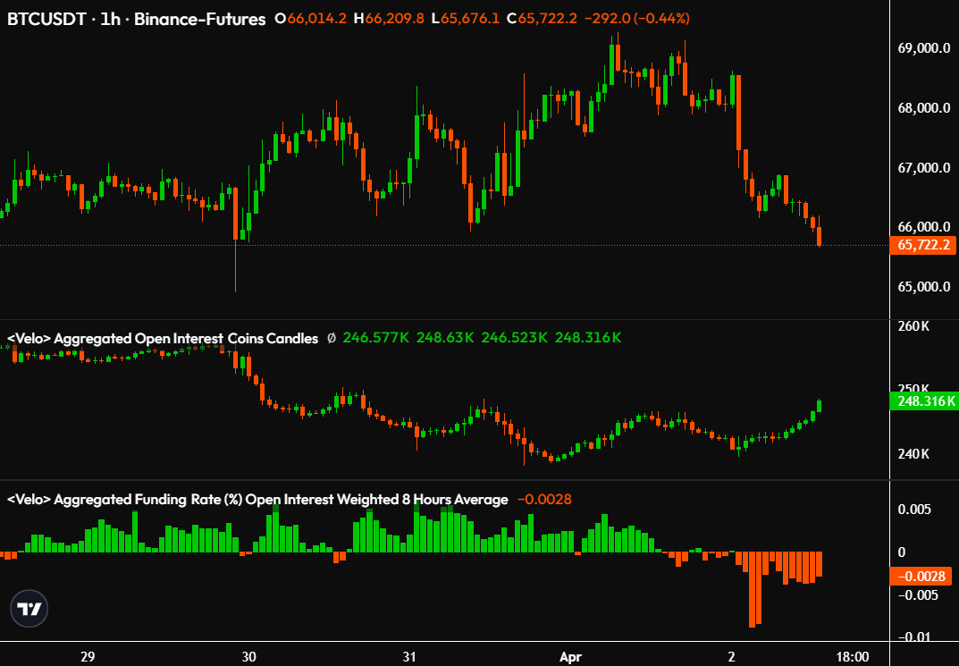
Task: Click open interest value 246.577K
Action: pyautogui.click(x=375, y=338)
